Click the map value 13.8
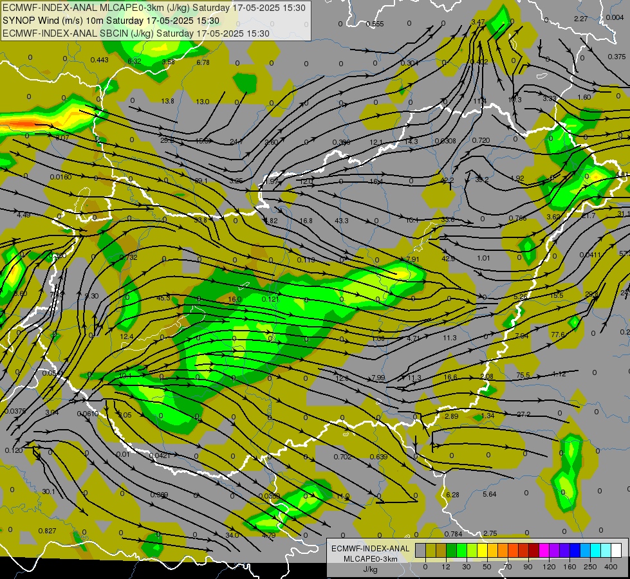Image resolution: width=630 pixels, height=579 pixels. coord(167,101)
